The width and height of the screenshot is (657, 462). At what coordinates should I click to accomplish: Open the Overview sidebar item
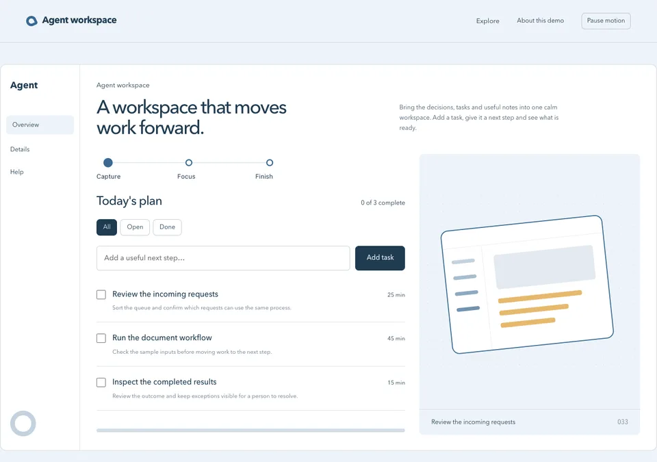coord(40,125)
